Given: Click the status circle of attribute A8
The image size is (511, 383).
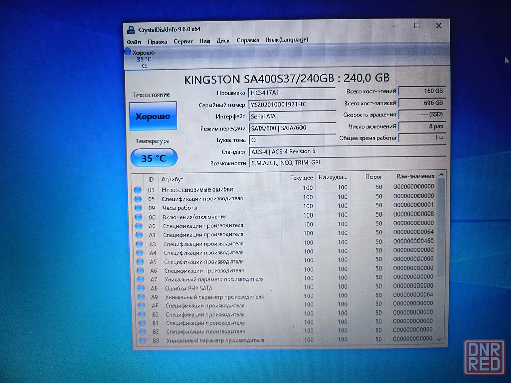Looking at the screenshot, I should (x=142, y=288).
